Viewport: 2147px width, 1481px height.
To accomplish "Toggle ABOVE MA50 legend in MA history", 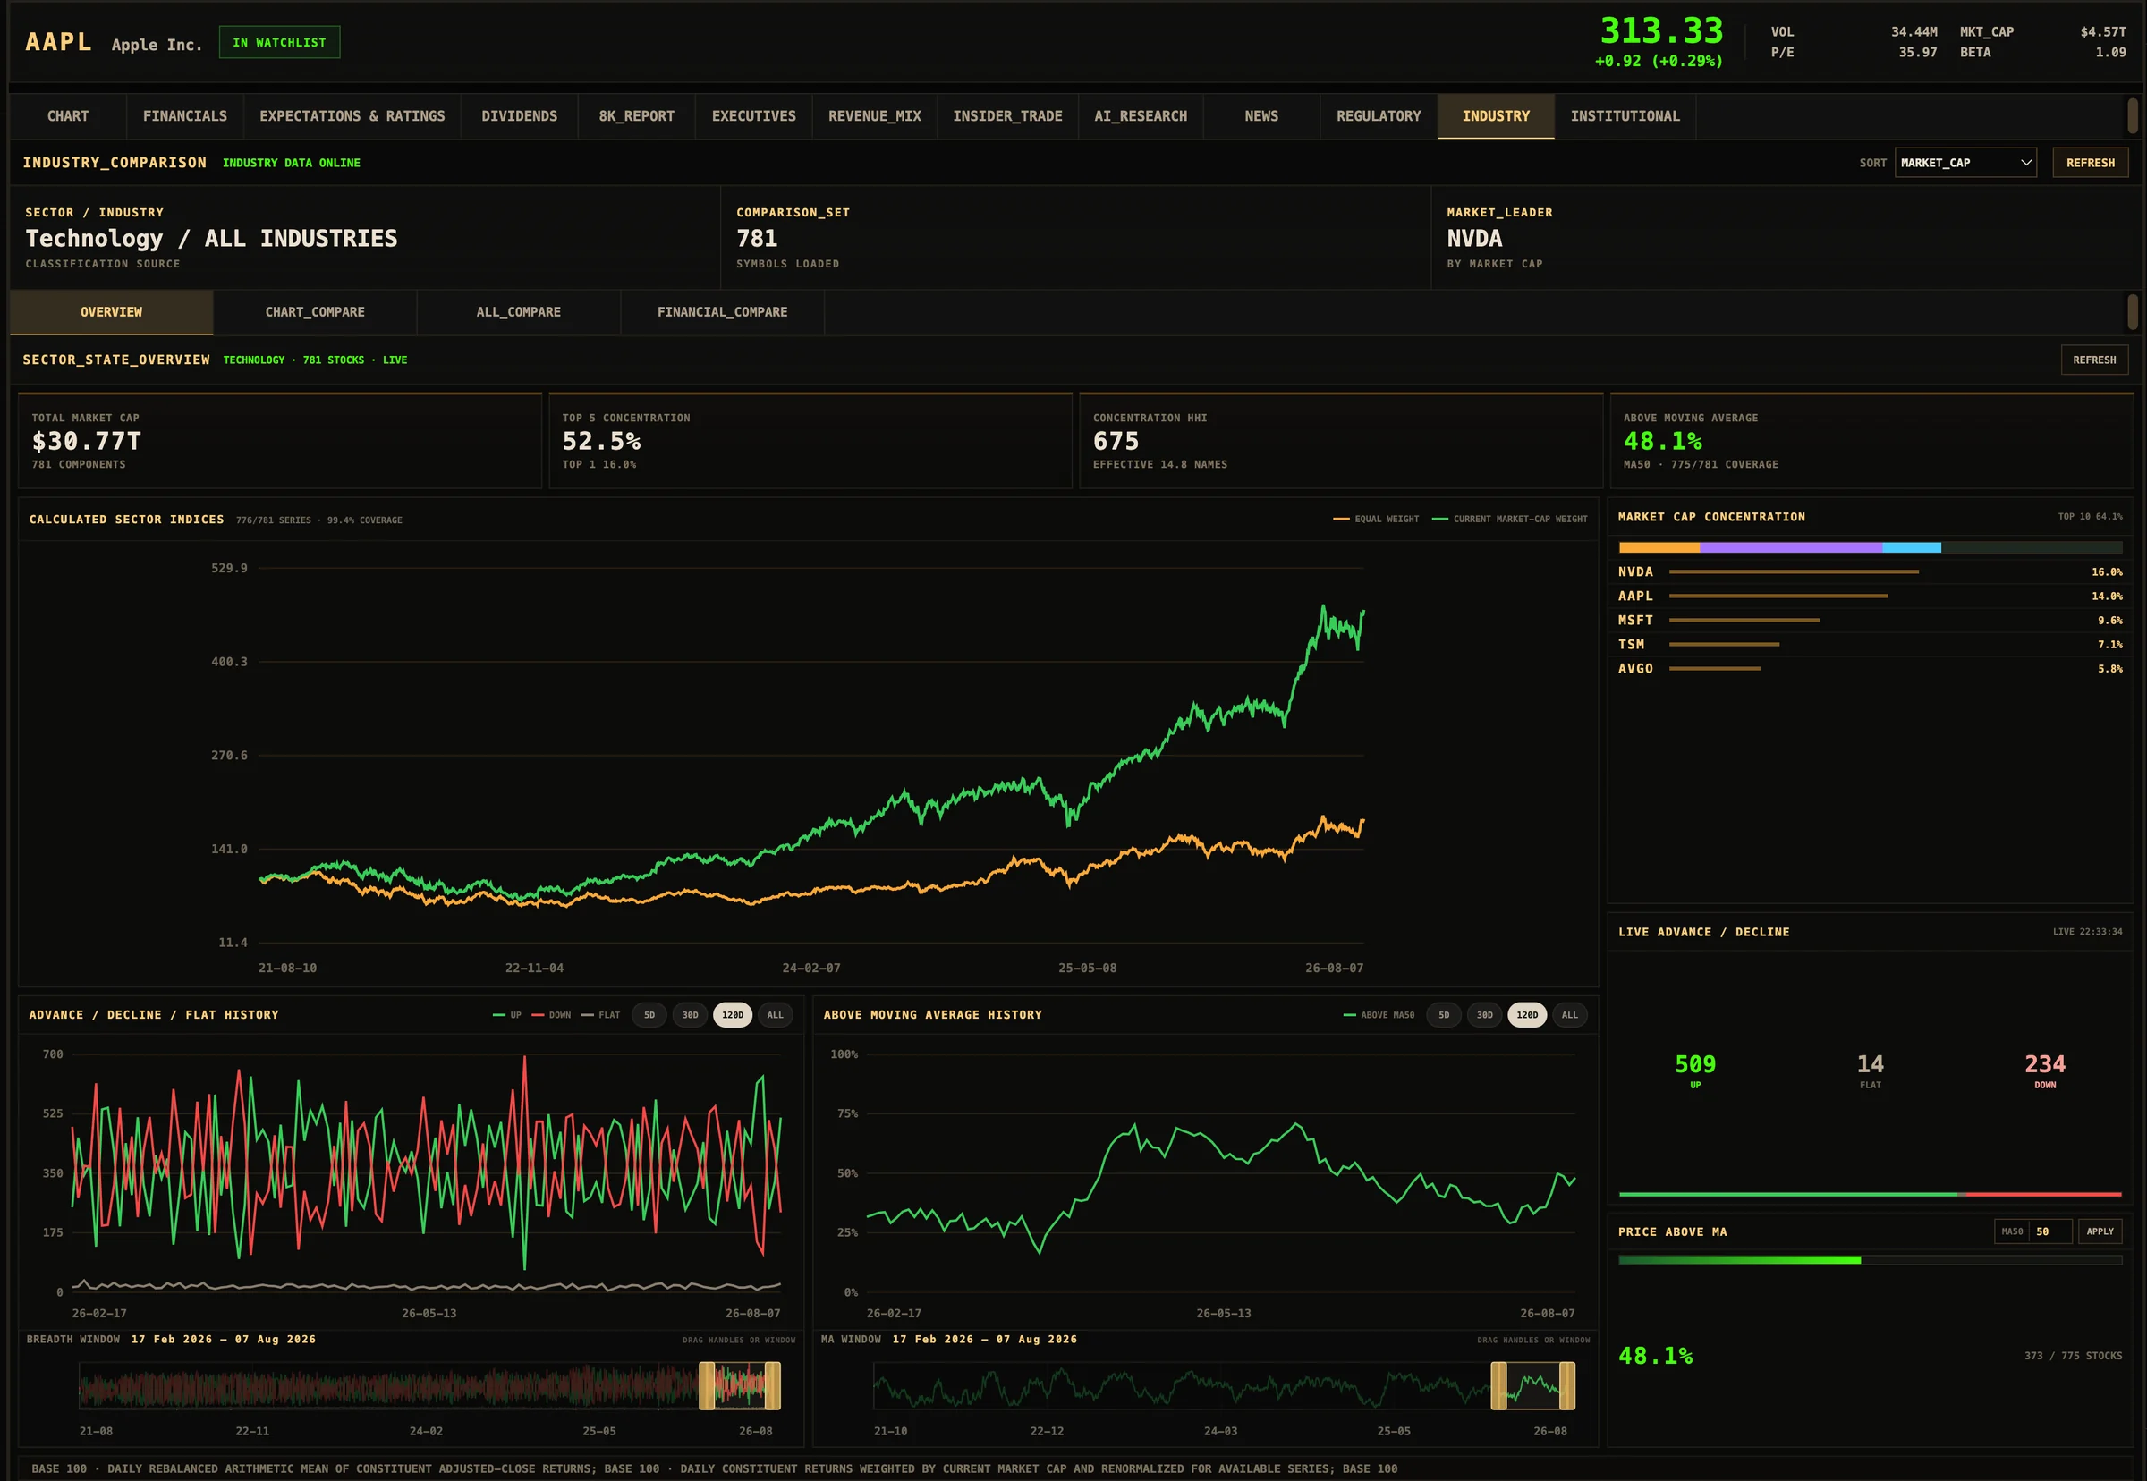I will coord(1379,1015).
